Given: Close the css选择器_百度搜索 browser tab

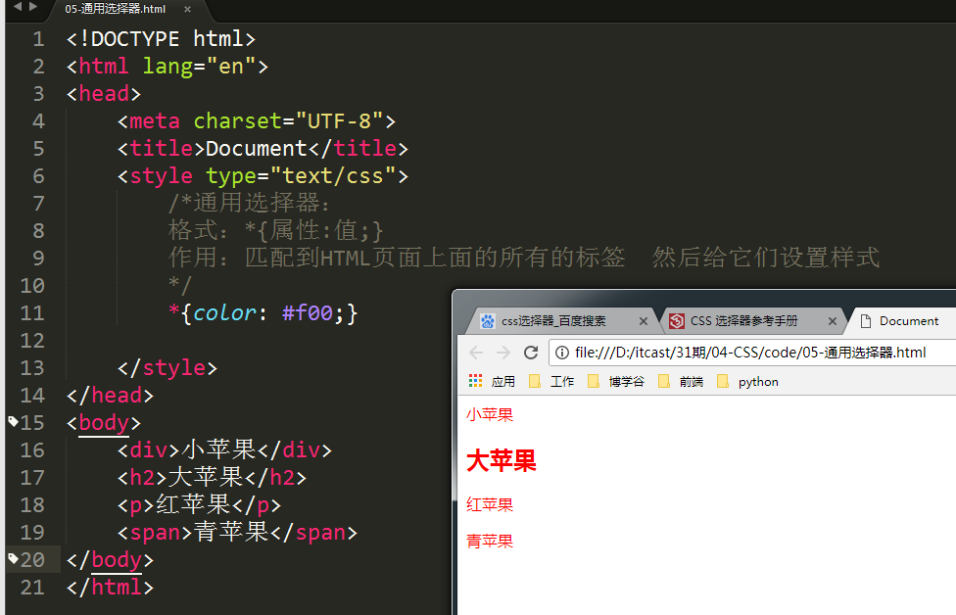Looking at the screenshot, I should (644, 321).
